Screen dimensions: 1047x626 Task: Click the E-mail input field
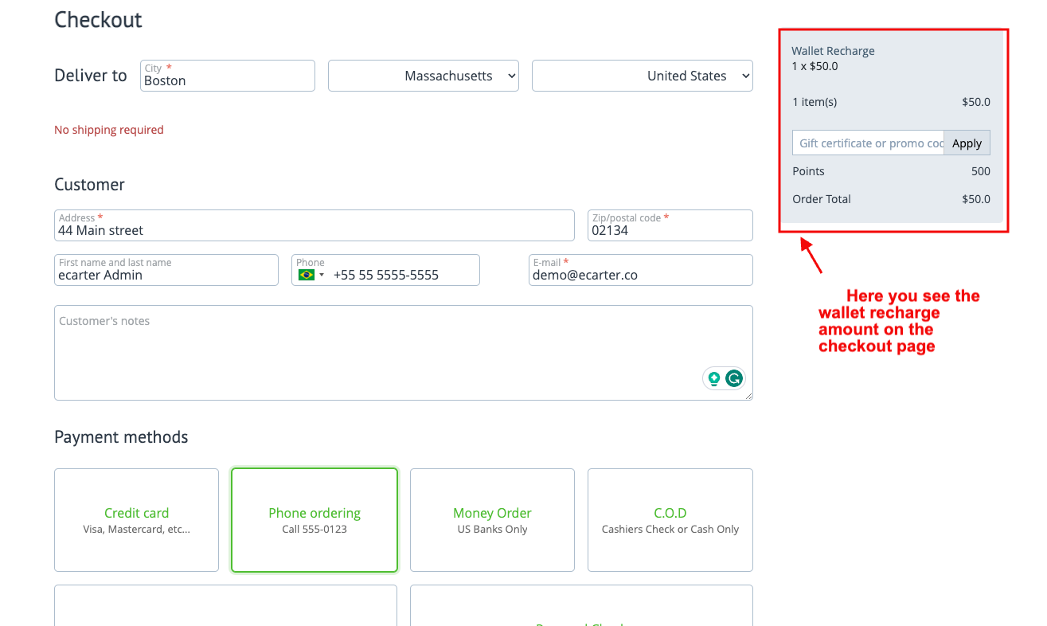640,275
